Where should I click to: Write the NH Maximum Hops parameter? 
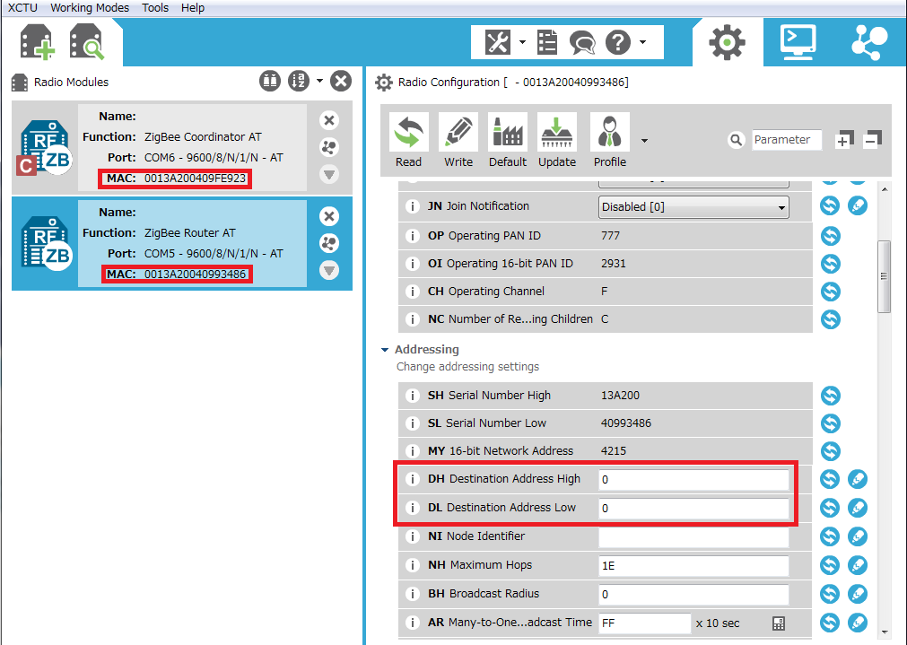pyautogui.click(x=858, y=565)
